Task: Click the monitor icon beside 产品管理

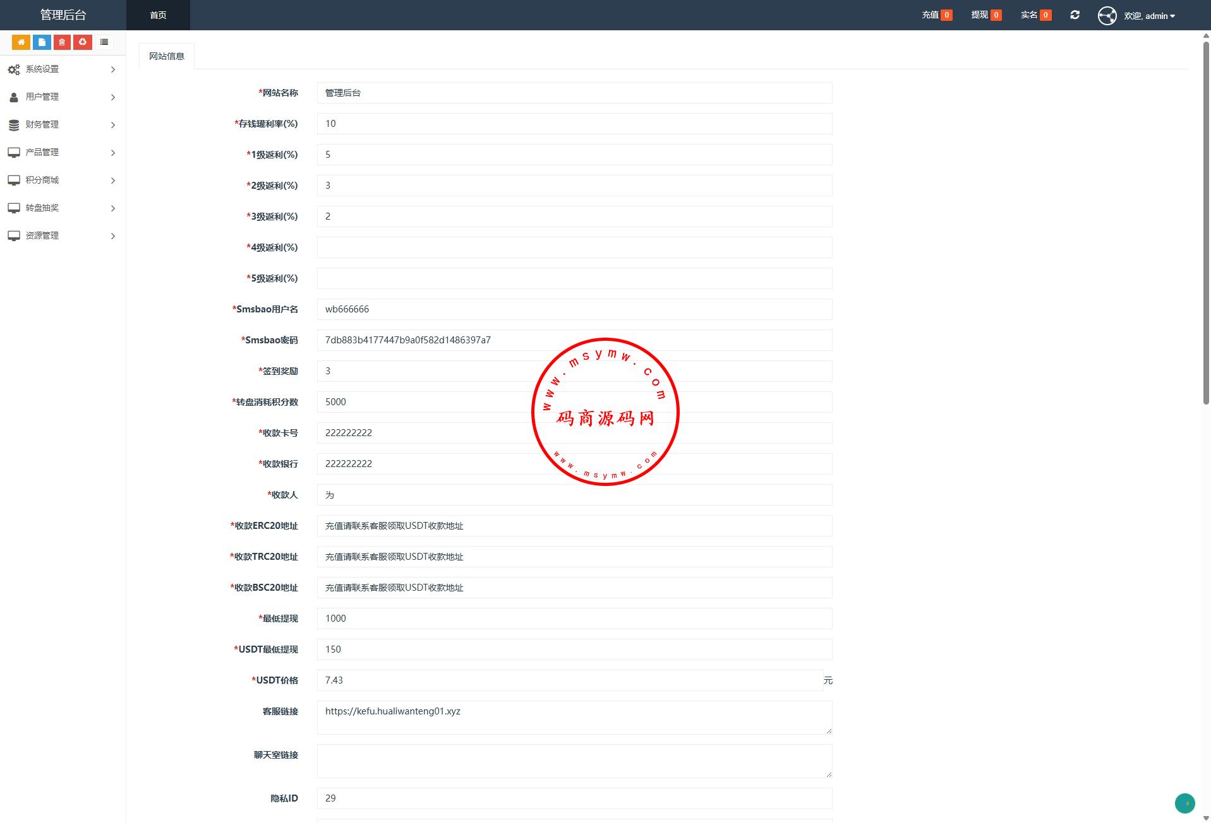Action: coord(14,153)
